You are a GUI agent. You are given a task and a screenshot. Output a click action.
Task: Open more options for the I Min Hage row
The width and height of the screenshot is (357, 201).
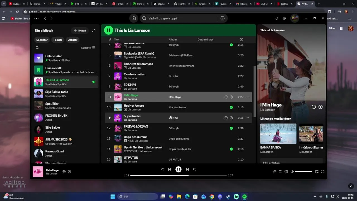pyautogui.click(x=247, y=97)
